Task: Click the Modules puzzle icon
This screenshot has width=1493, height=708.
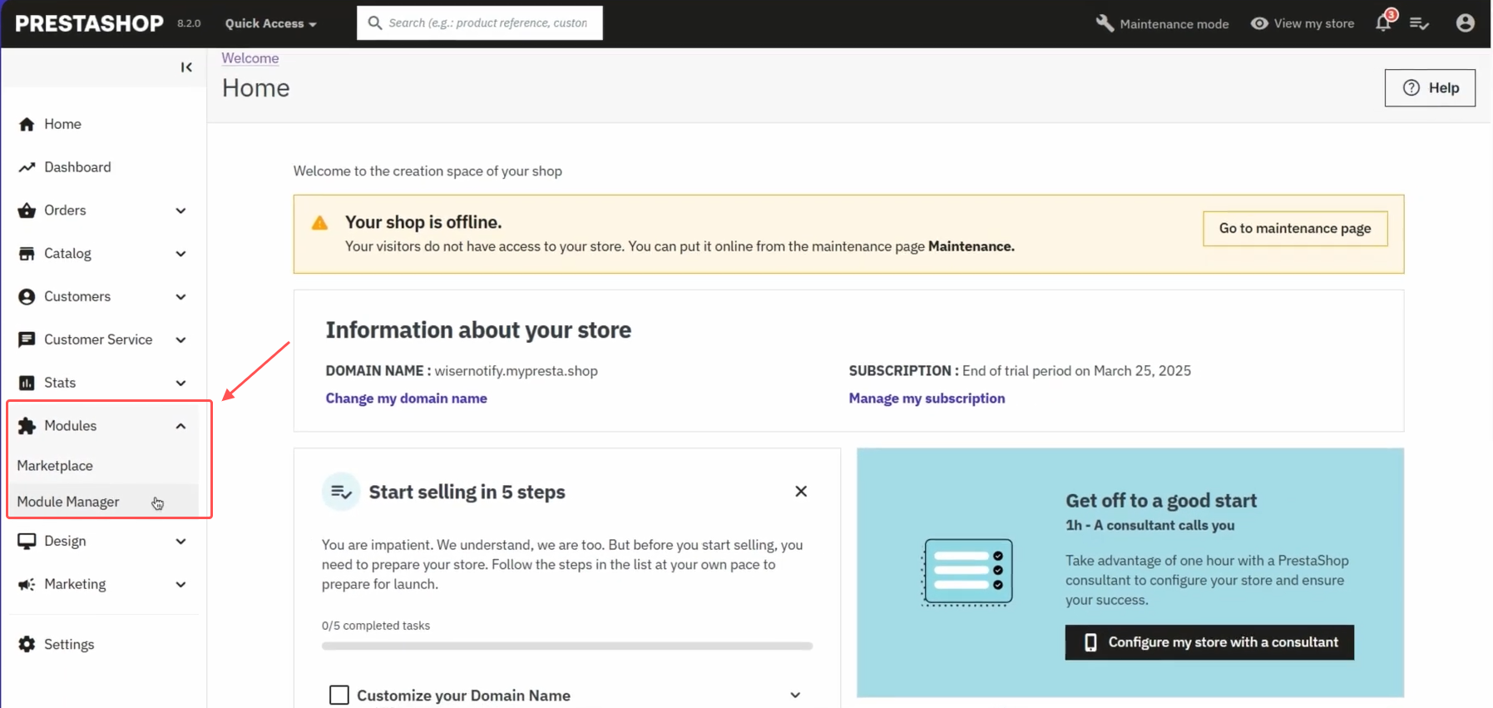Action: tap(27, 426)
